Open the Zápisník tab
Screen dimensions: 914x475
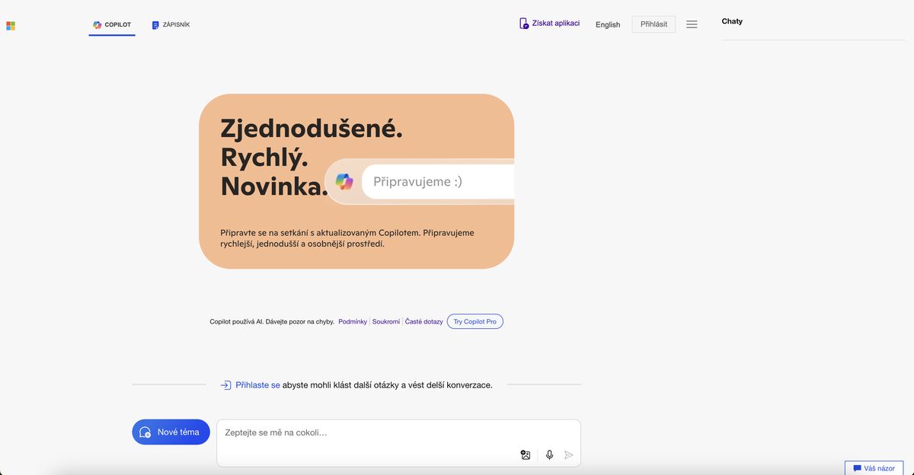(171, 25)
